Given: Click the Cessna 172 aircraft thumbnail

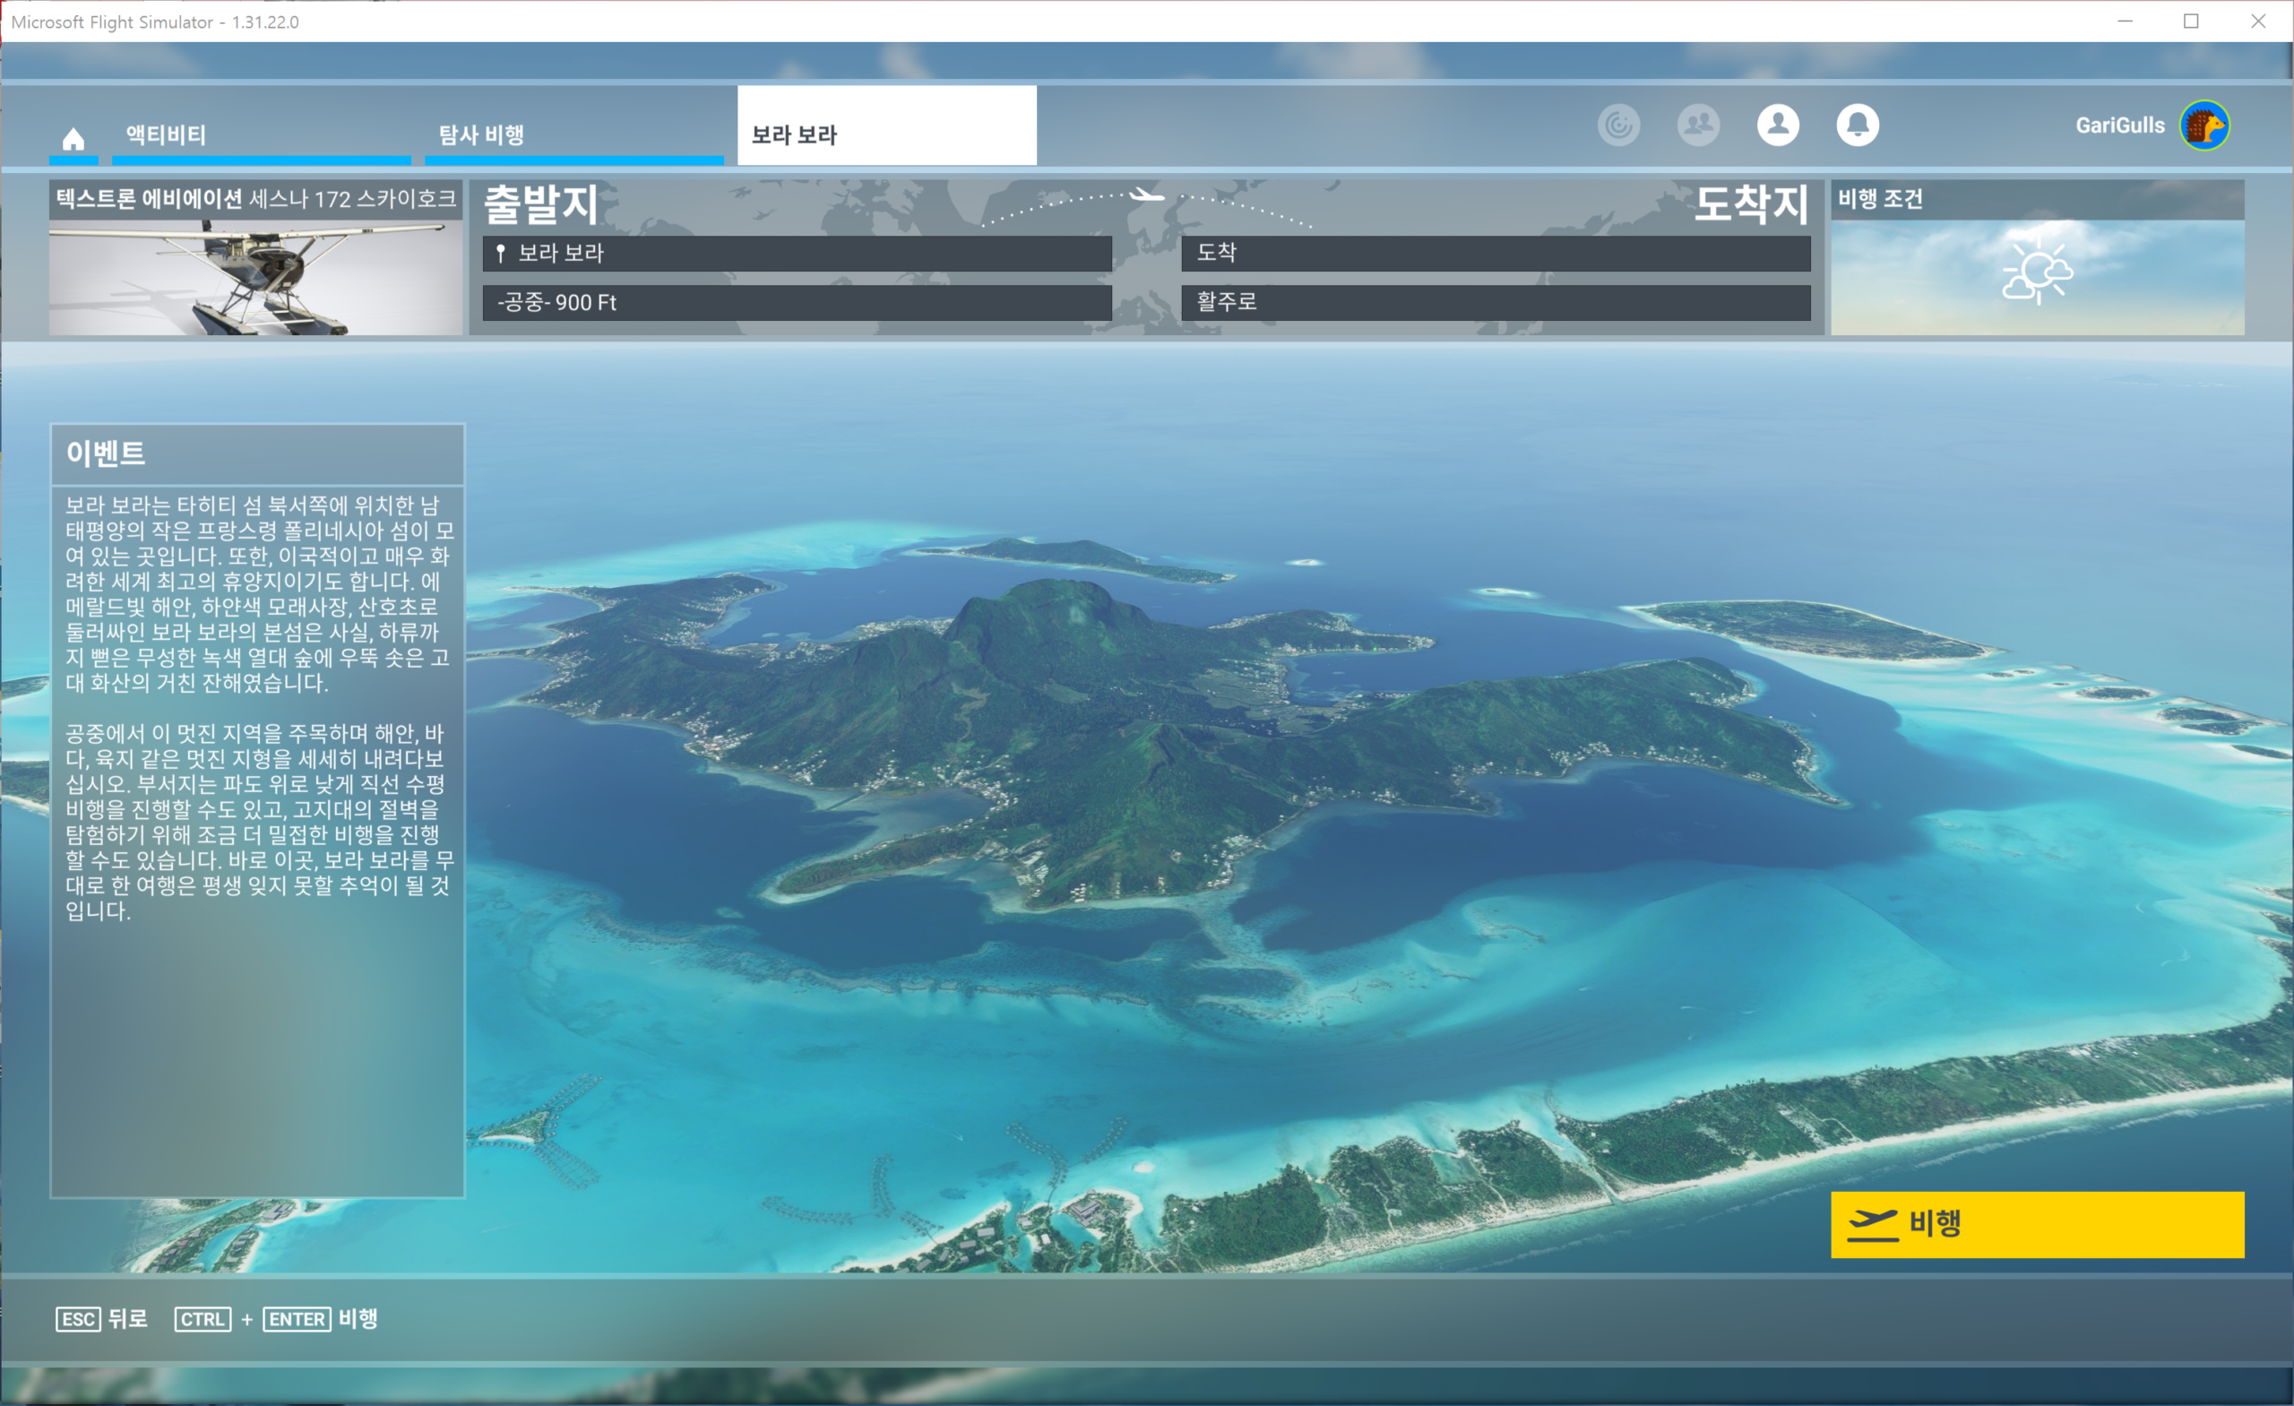Looking at the screenshot, I should pyautogui.click(x=255, y=276).
